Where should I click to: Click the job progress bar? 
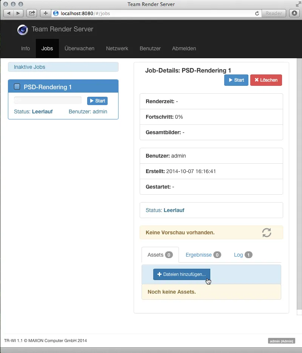pos(48,100)
